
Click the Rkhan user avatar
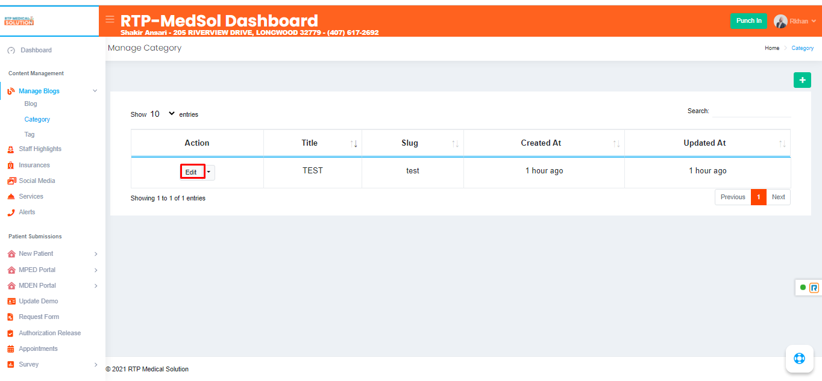(x=780, y=21)
